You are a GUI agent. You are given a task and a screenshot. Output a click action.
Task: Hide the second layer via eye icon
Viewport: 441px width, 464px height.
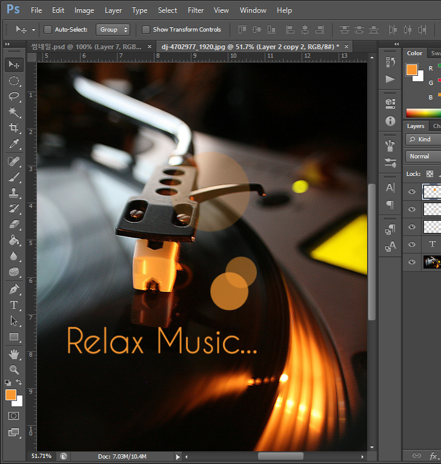412,209
